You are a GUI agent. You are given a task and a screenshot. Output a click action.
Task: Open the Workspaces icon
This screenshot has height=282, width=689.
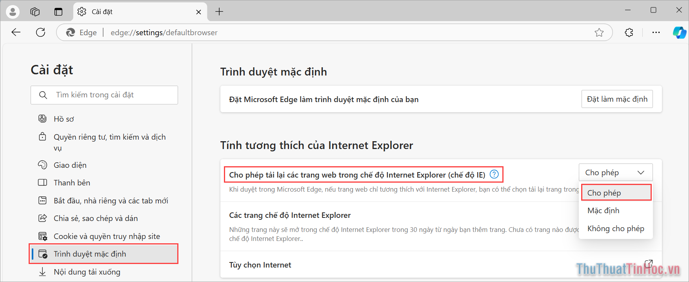pyautogui.click(x=35, y=12)
